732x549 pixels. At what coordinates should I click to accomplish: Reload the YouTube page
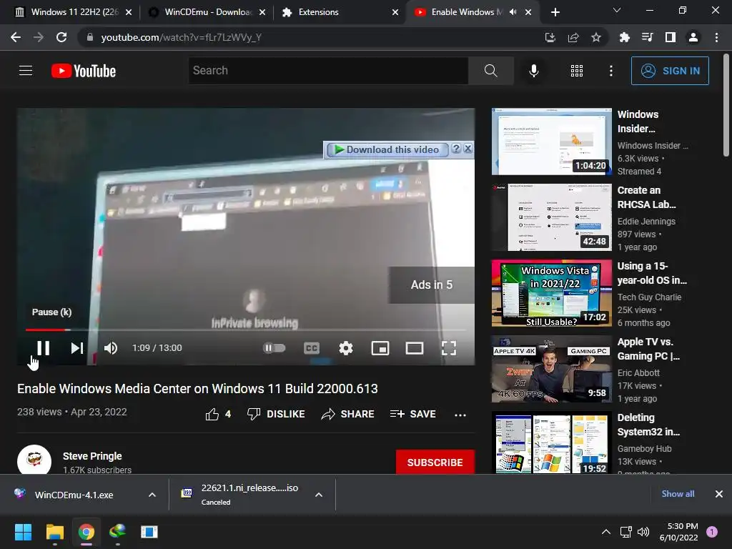tap(61, 37)
